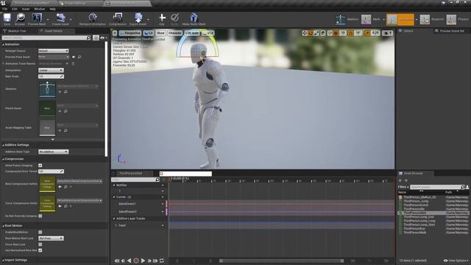Screen dimensions: 471x265
Task: Click the Export Asset icon
Action: [138, 19]
